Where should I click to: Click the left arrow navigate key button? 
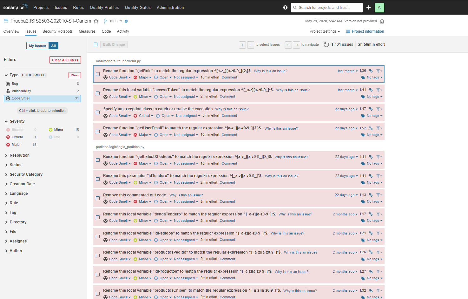[288, 45]
